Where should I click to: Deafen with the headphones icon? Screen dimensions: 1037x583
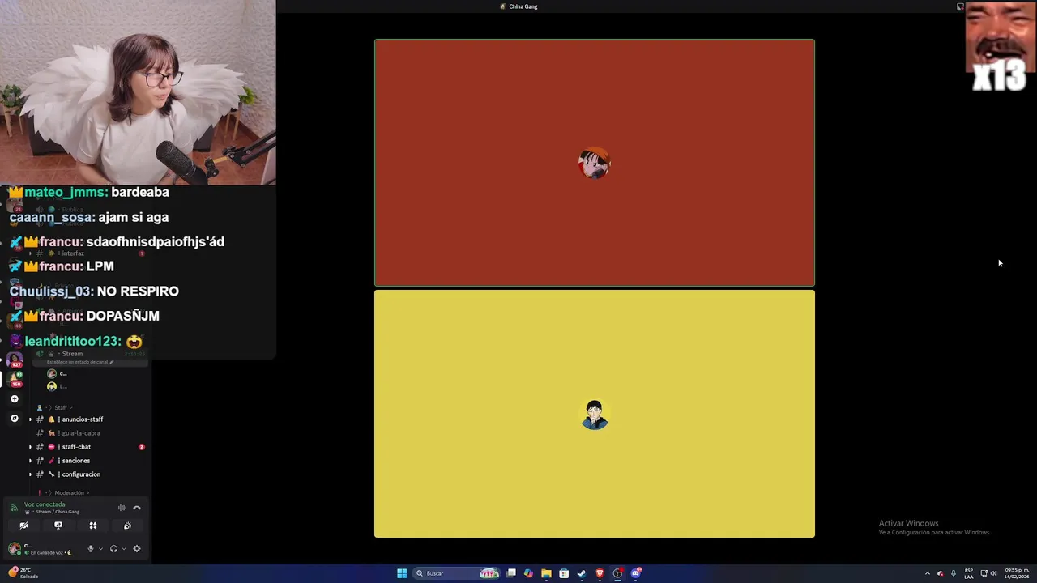[x=113, y=548]
